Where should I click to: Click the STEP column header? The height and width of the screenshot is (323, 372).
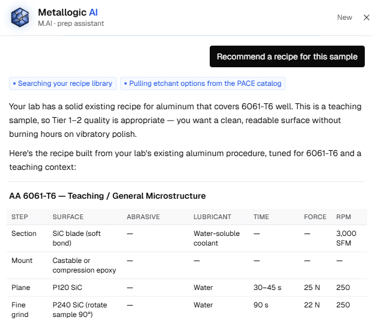click(20, 217)
